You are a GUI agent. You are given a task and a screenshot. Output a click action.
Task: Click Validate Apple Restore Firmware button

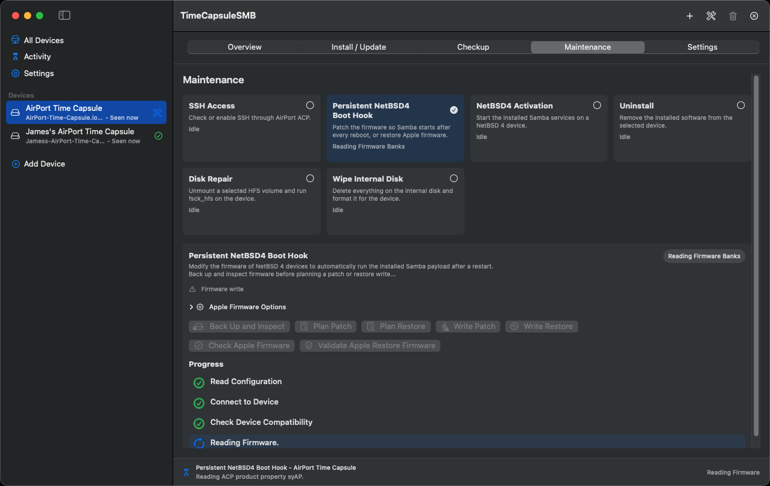click(x=370, y=346)
